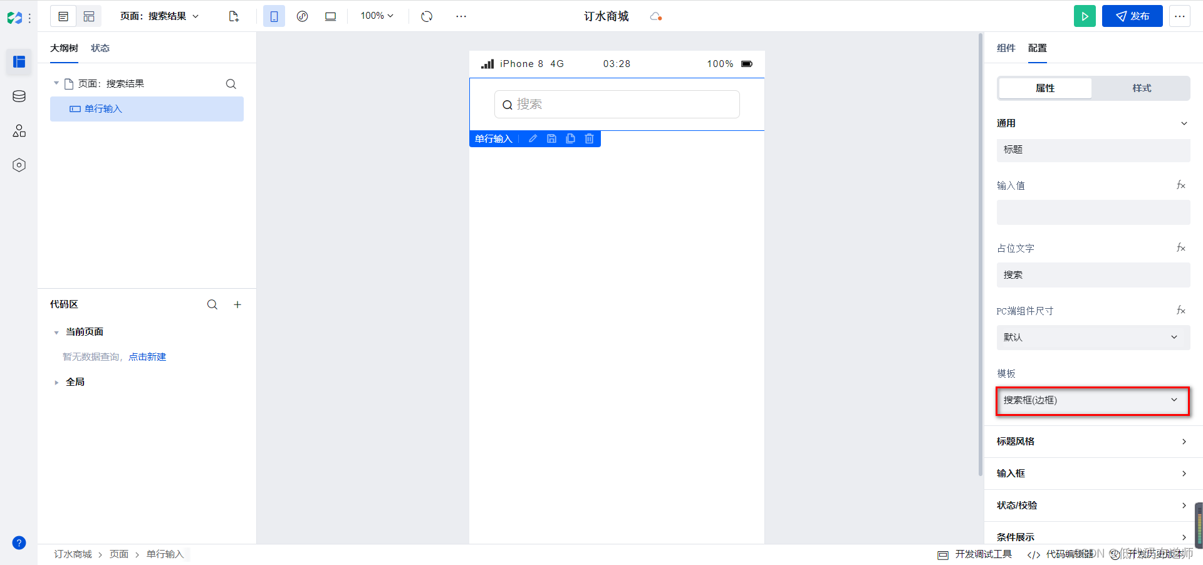Image resolution: width=1203 pixels, height=565 pixels.
Task: Expand the 状态/校验 section
Action: click(x=1093, y=505)
